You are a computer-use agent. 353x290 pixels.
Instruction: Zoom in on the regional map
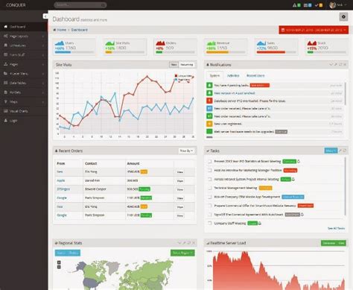59,262
